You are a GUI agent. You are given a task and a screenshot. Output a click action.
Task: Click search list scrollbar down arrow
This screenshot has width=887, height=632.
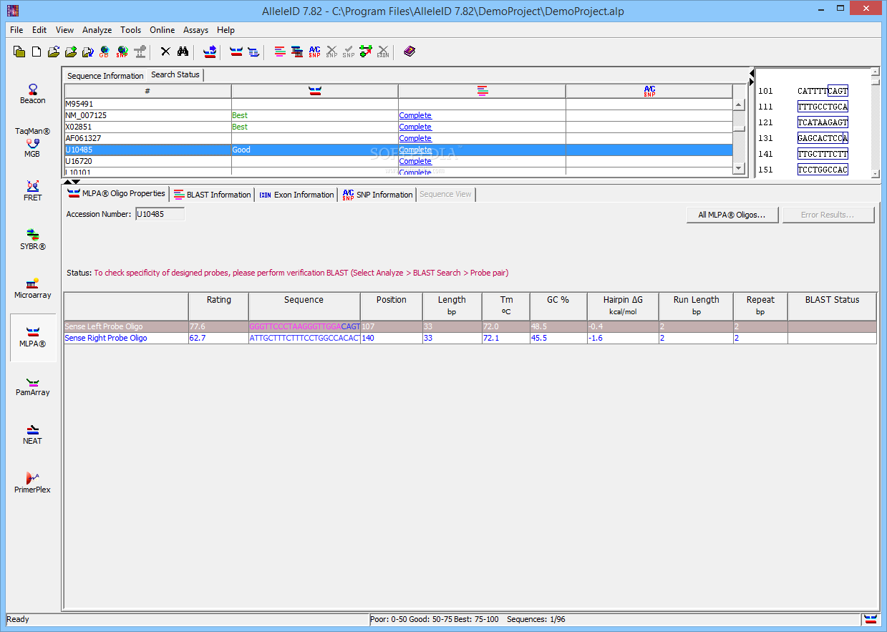click(739, 167)
